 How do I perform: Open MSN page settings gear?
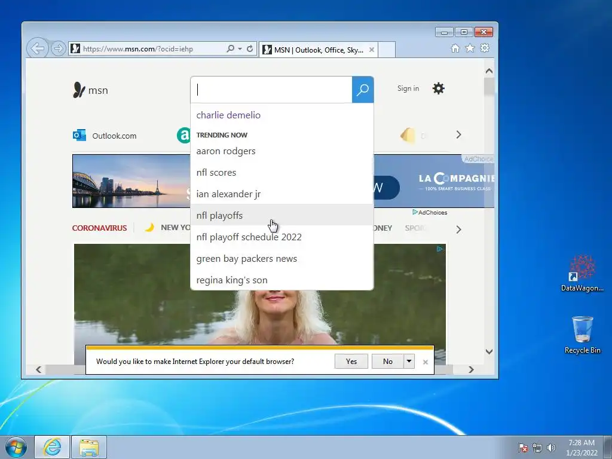(x=438, y=88)
